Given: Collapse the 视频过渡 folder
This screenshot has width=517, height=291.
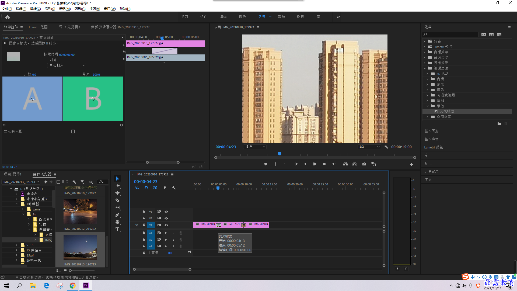Looking at the screenshot, I should tap(425, 68).
